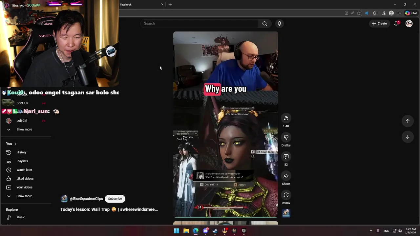Open the short's sound source thumbnail
Viewport: 420px width, 236px height.
coord(286,213)
